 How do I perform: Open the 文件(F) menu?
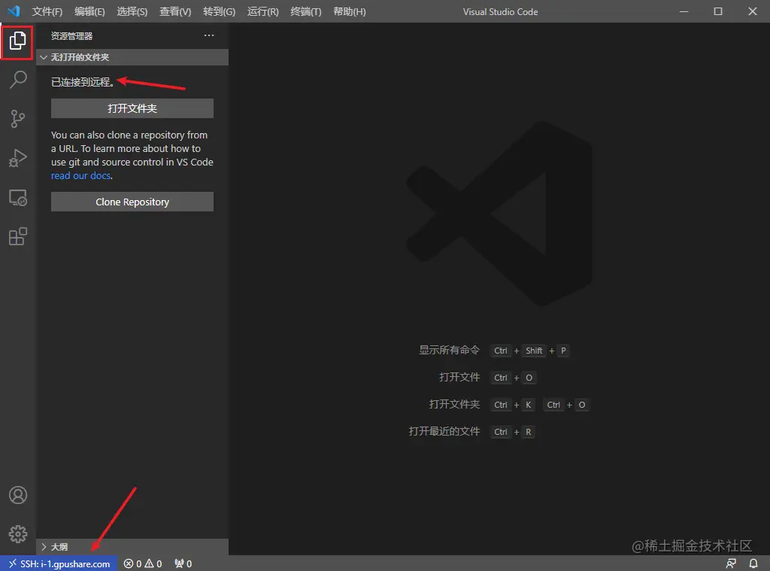coord(47,11)
